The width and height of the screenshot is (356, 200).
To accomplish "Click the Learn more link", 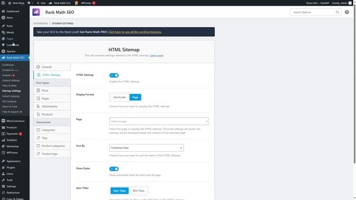I will [x=156, y=56].
